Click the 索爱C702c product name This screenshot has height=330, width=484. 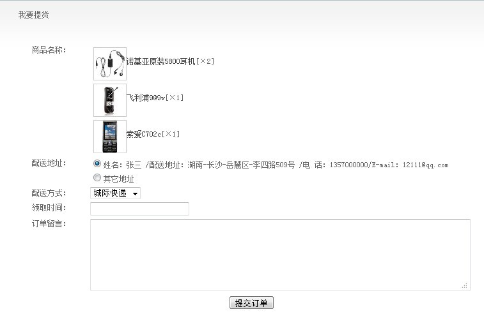(x=144, y=134)
